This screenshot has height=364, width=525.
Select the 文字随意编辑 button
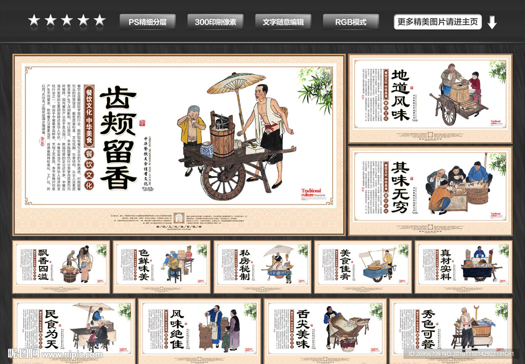pyautogui.click(x=283, y=22)
